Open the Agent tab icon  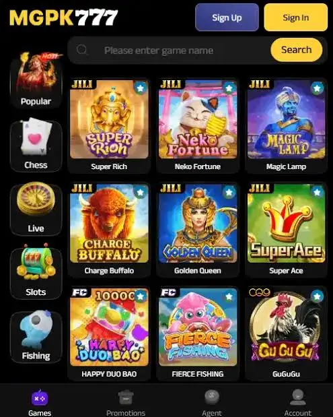212,397
